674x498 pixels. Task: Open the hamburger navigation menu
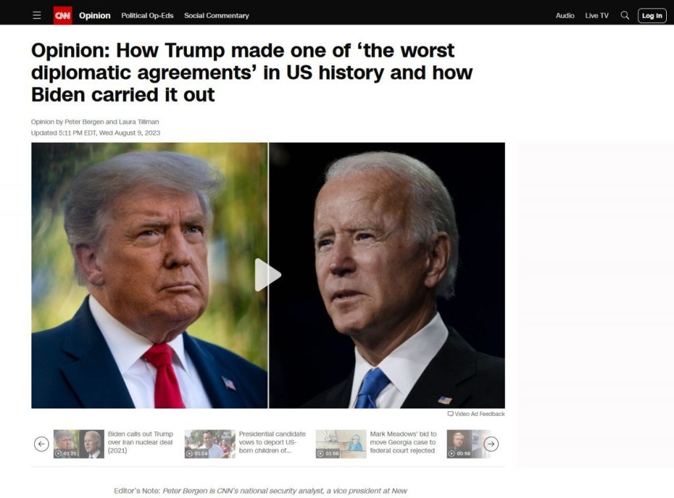tap(37, 16)
